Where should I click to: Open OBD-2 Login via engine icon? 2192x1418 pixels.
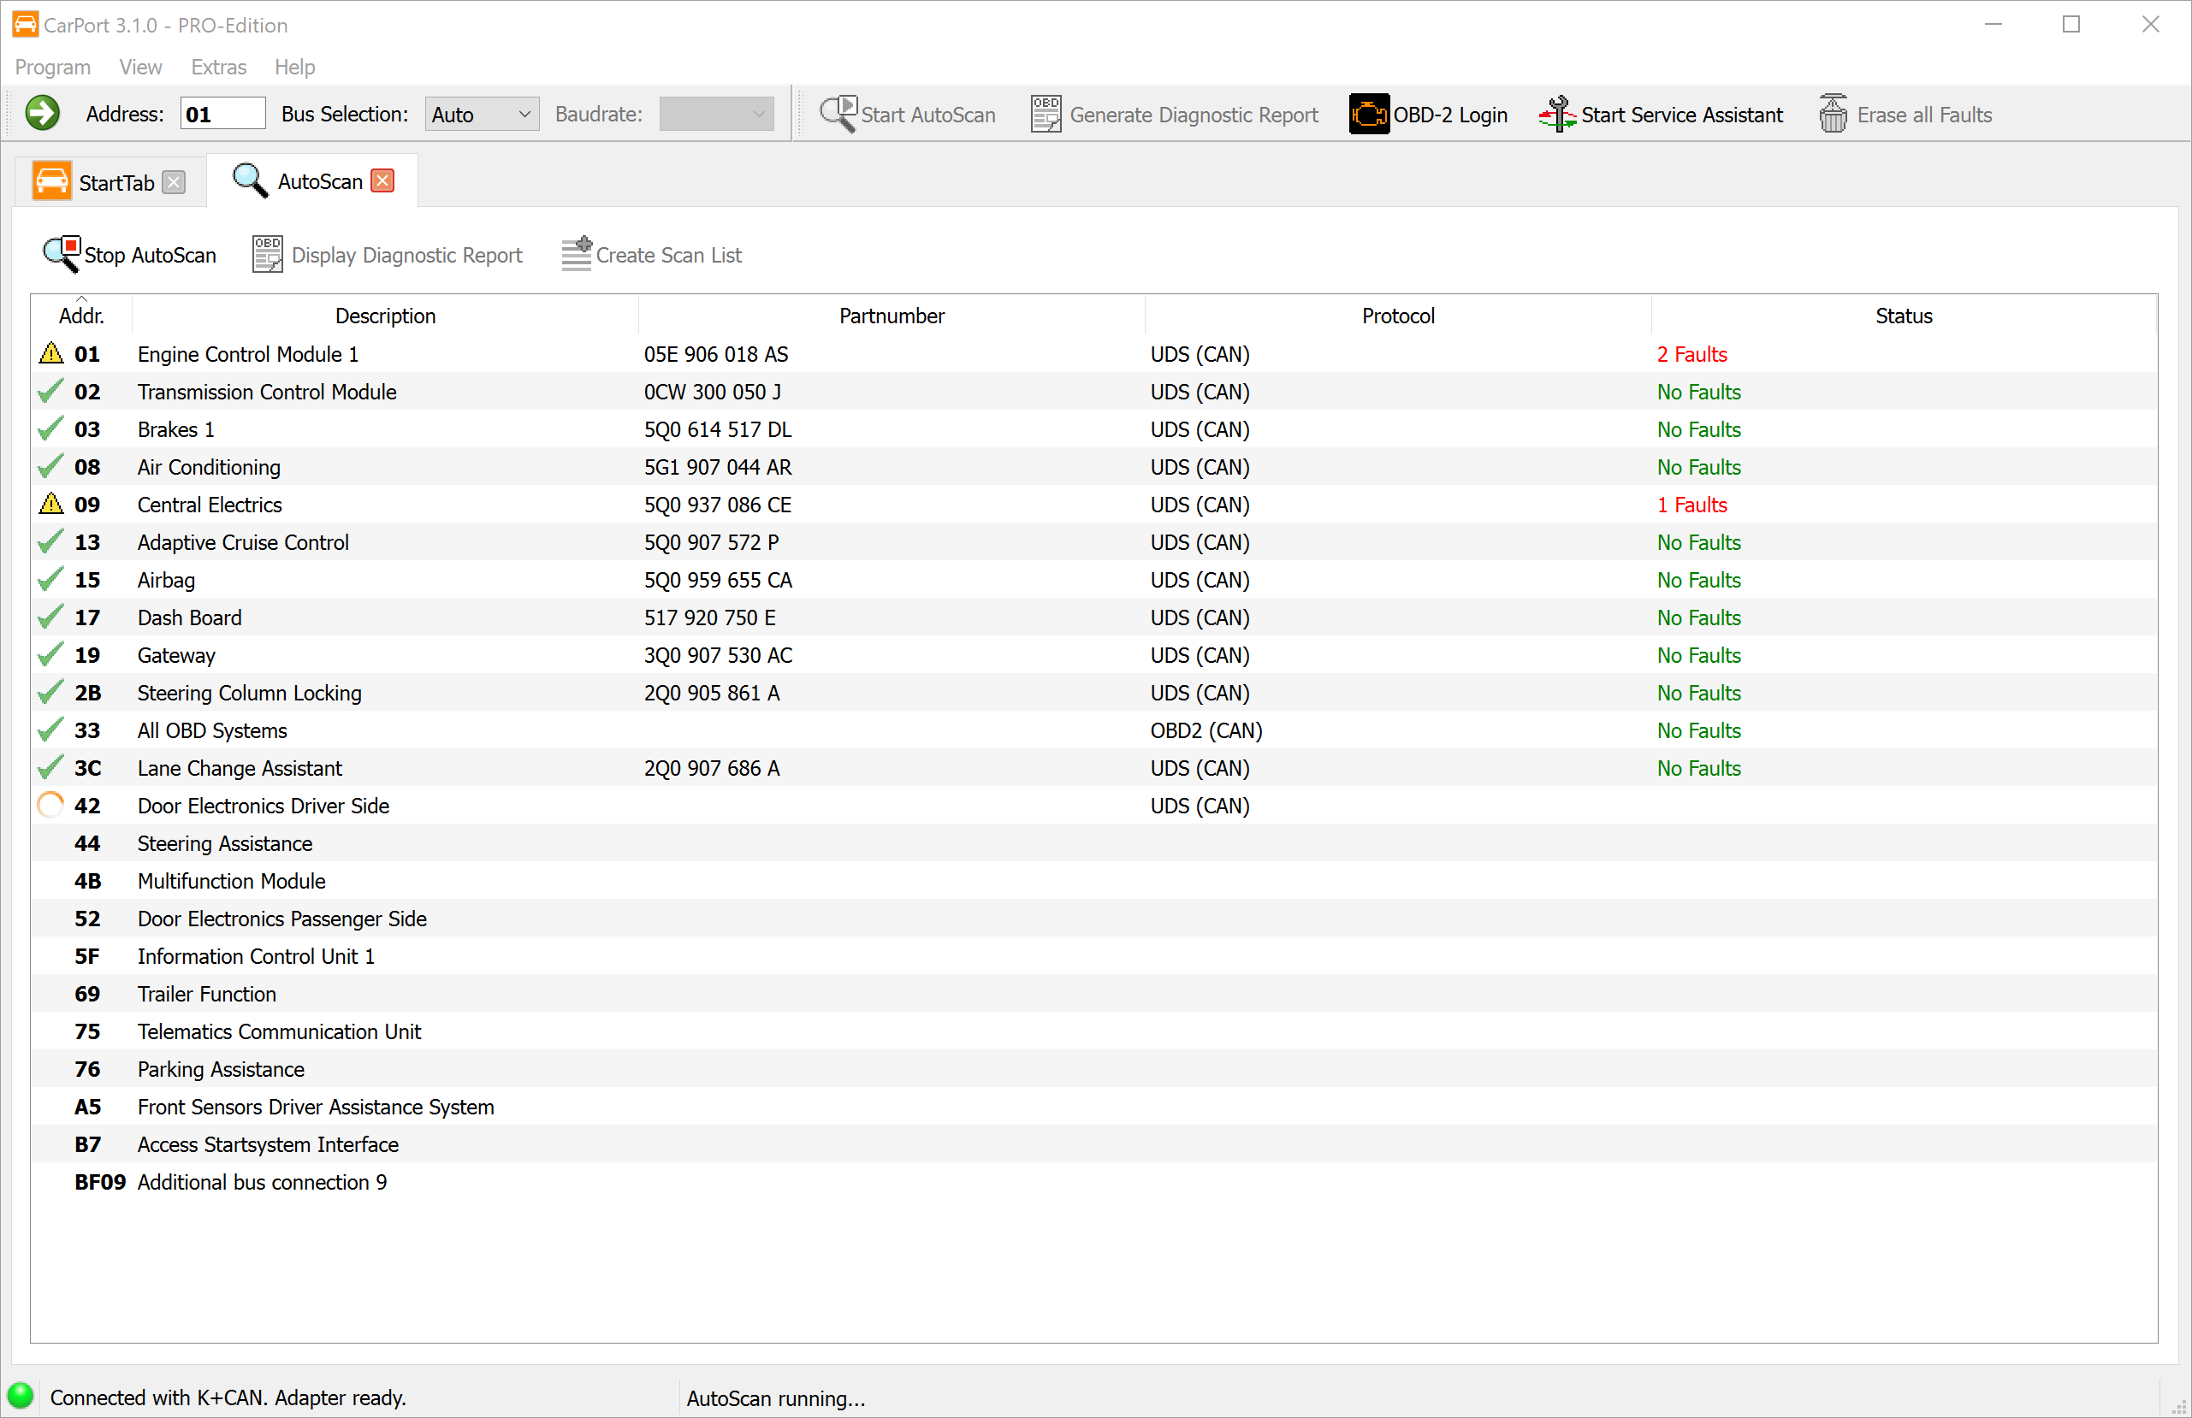click(x=1369, y=115)
